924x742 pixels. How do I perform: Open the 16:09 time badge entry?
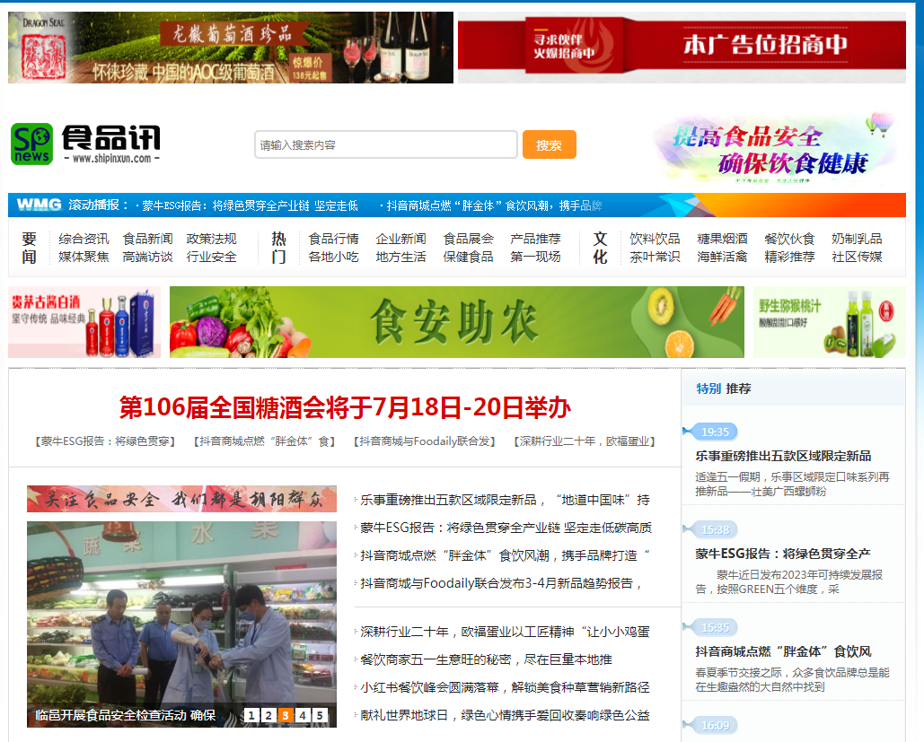point(716,725)
